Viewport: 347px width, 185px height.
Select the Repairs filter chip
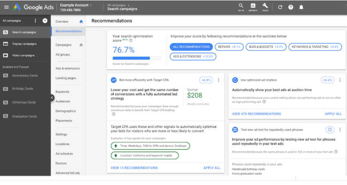(x=229, y=46)
